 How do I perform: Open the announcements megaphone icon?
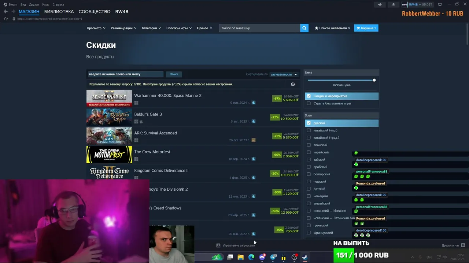380,4
